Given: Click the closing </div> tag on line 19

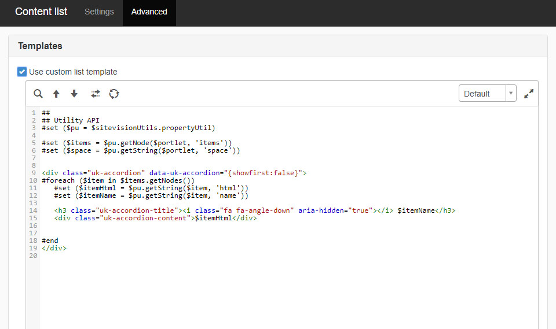Looking at the screenshot, I should 54,248.
